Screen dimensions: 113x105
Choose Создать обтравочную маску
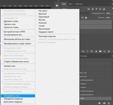coord(16,61)
